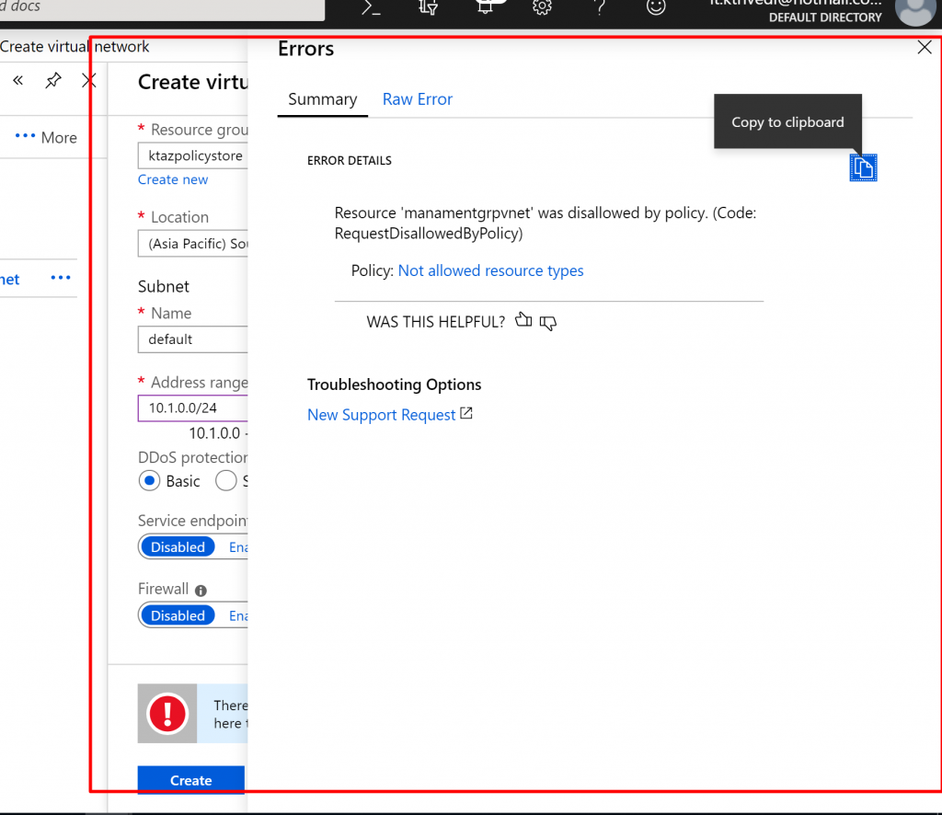Click the Address range input field
Viewport: 942px width, 815px height.
[x=192, y=407]
